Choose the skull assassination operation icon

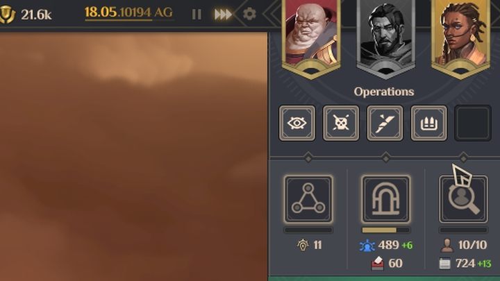pos(341,124)
